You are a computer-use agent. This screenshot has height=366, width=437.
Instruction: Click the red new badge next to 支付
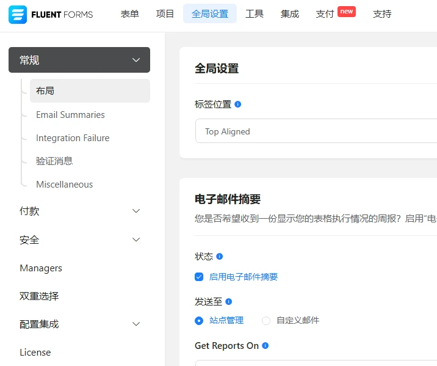point(347,12)
